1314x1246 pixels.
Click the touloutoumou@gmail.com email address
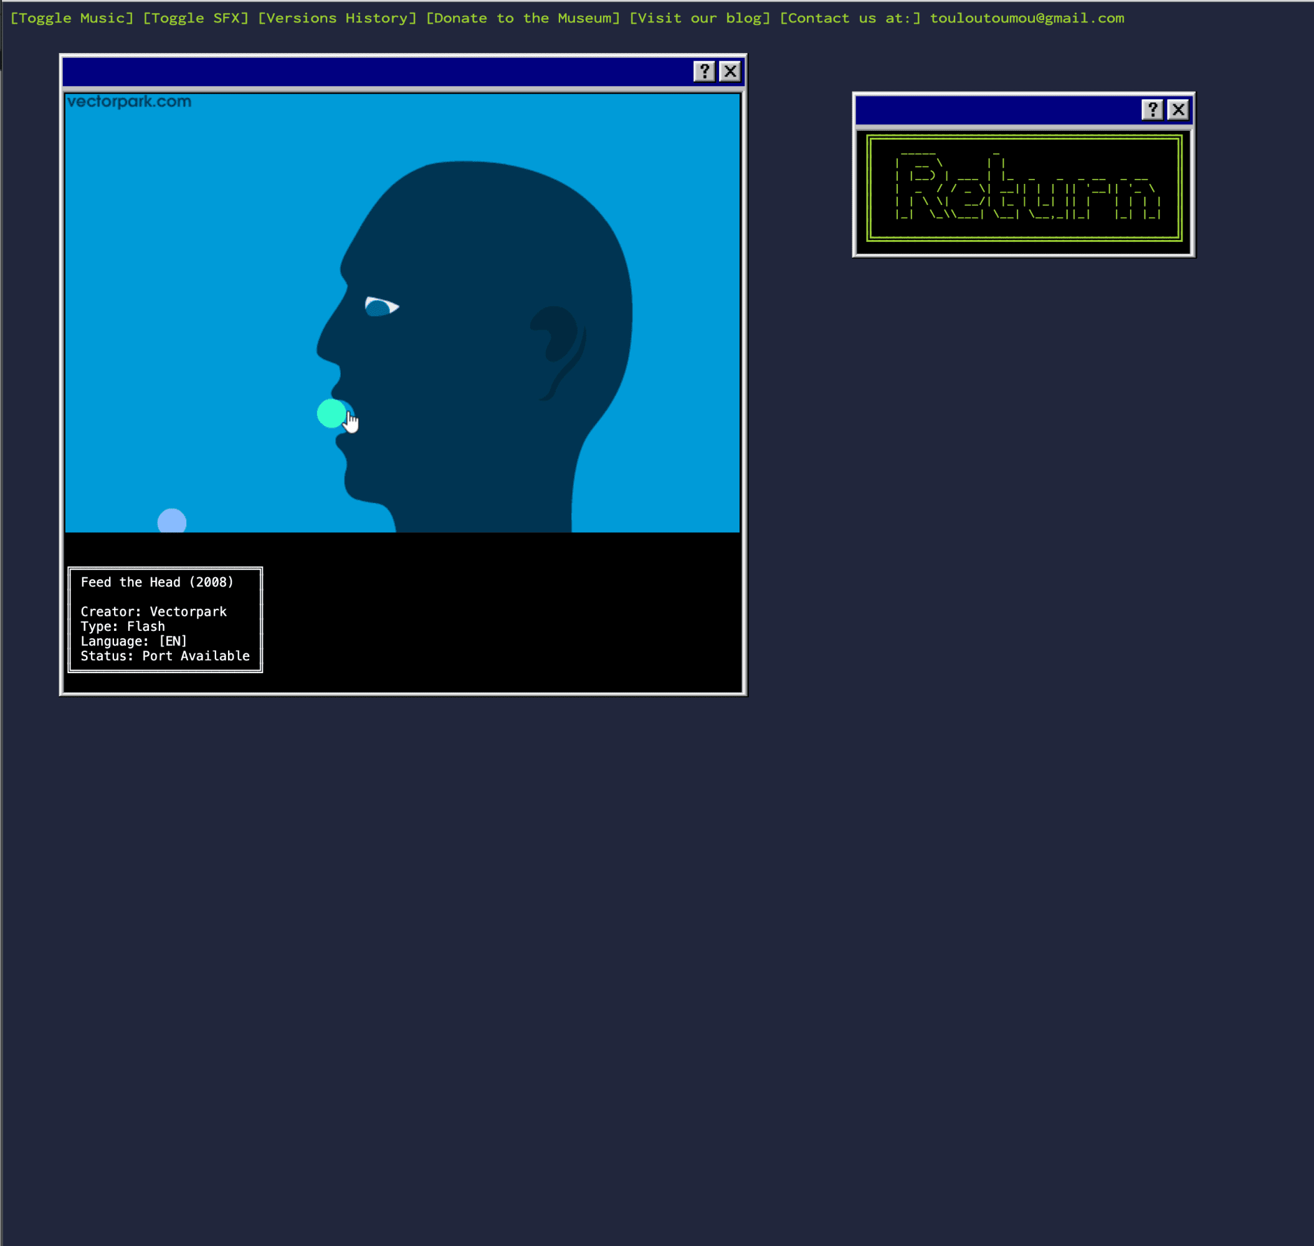1027,18
